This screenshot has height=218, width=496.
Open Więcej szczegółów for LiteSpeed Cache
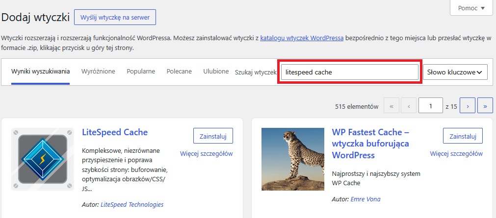[x=206, y=154]
